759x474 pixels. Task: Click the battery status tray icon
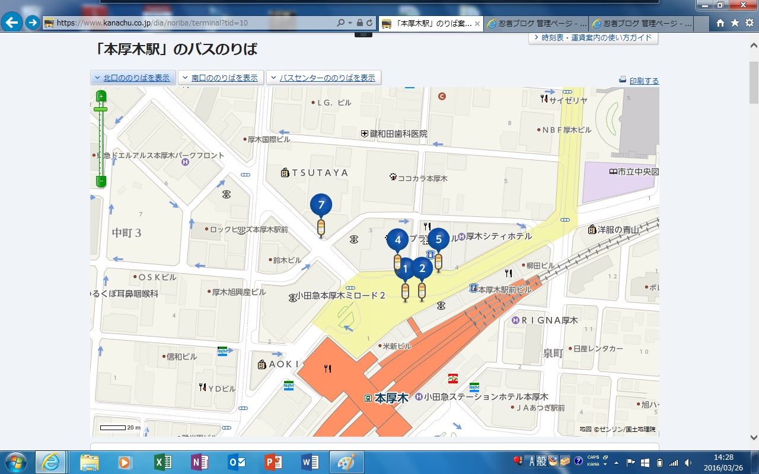(659, 462)
